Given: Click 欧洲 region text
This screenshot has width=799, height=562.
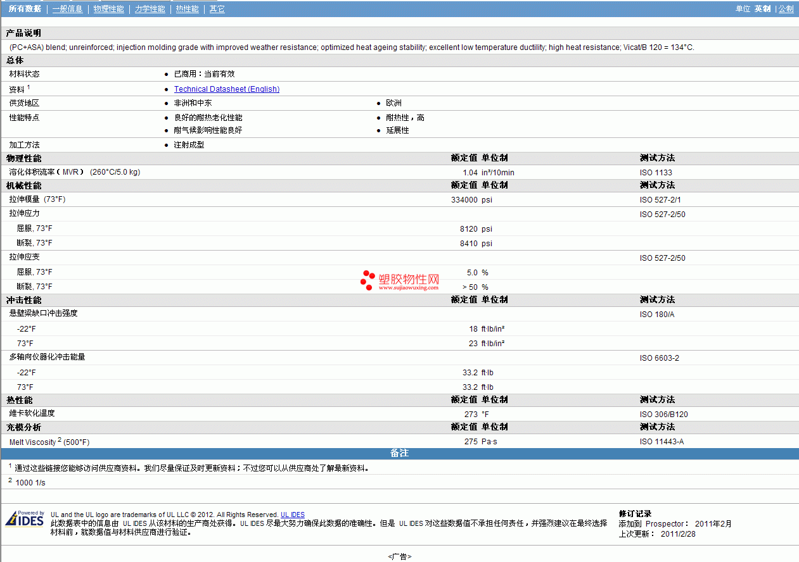Looking at the screenshot, I should click(393, 103).
